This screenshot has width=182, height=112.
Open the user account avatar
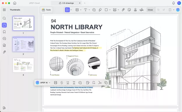179,3
